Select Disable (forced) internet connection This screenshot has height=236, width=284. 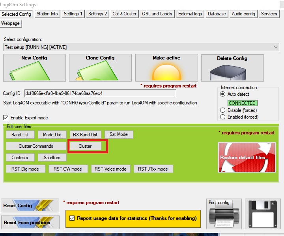[222, 110]
